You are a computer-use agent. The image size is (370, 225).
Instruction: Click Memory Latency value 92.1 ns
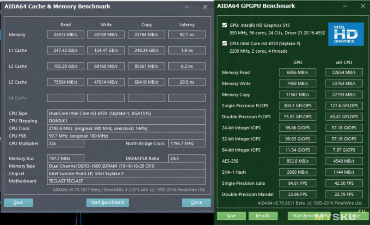pyautogui.click(x=187, y=34)
